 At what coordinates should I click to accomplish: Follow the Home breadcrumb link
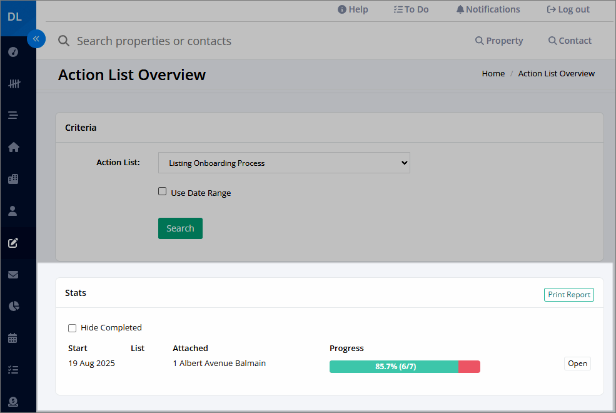(493, 73)
